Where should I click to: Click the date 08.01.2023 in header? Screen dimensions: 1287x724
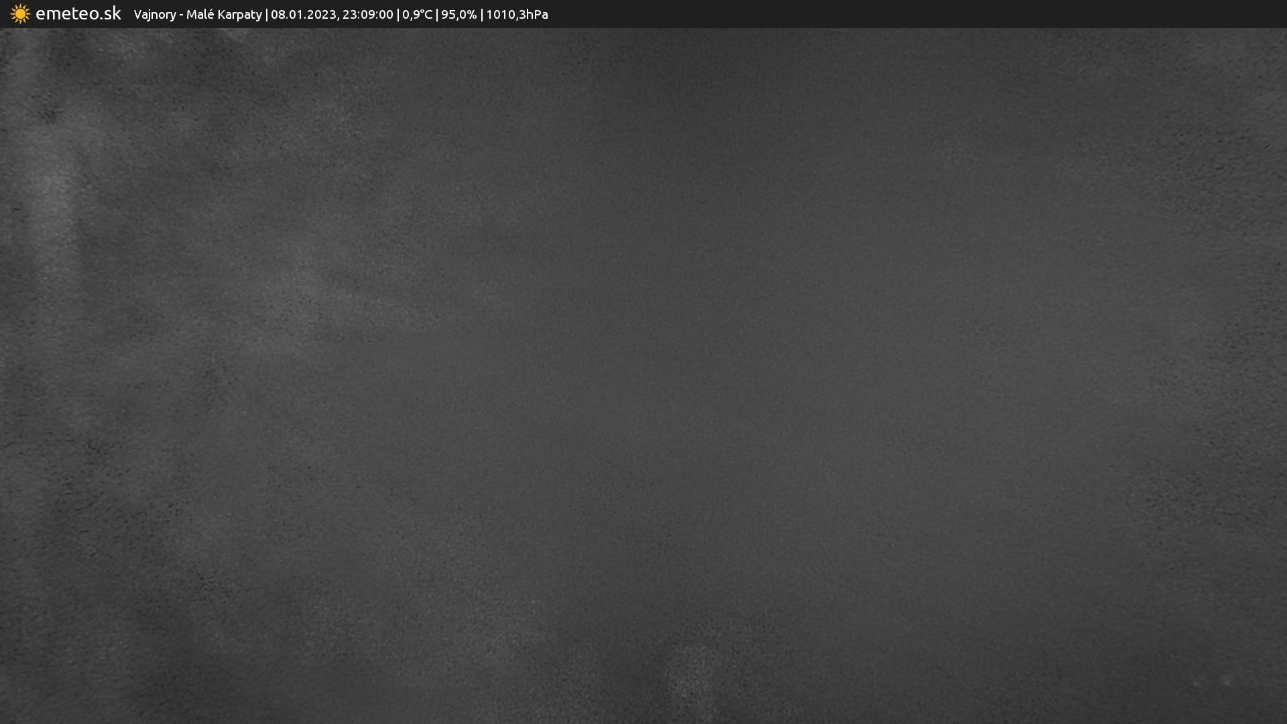coord(303,15)
